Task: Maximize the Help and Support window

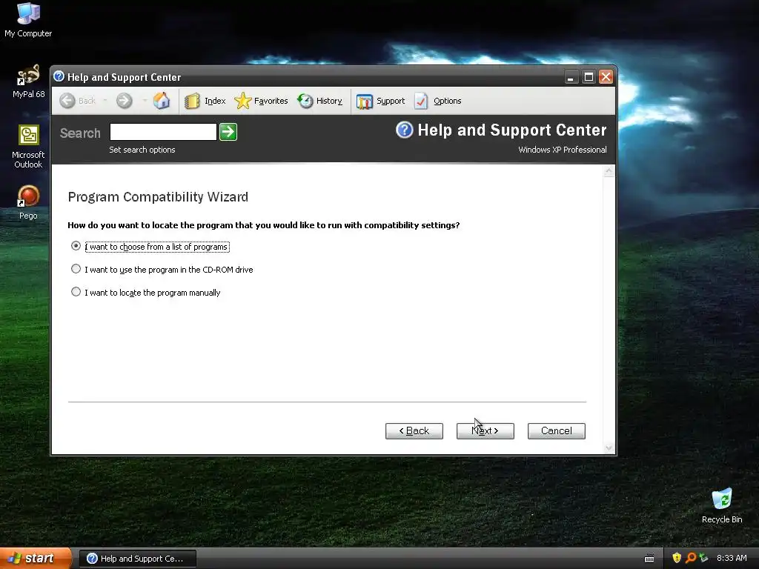Action: [x=589, y=77]
